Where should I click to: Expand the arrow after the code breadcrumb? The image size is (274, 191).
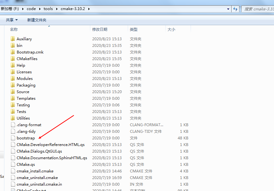pyautogui.click(x=40, y=9)
